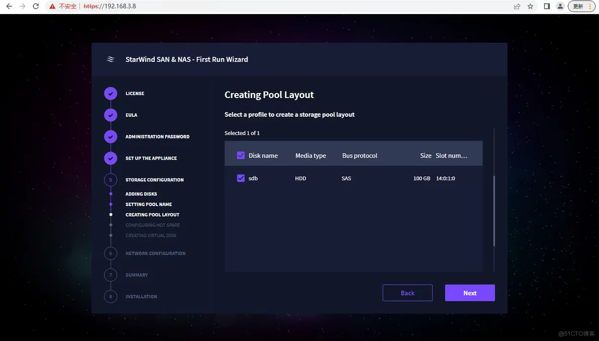Screen dimensions: 599x341
Task: Click the browser update button
Action: [x=581, y=6]
